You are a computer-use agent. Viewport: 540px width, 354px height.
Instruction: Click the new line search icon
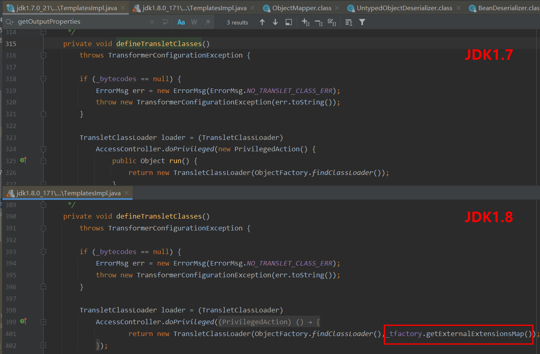[165, 22]
